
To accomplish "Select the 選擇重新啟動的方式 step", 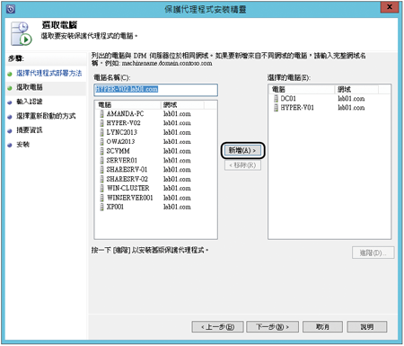I will click(46, 116).
